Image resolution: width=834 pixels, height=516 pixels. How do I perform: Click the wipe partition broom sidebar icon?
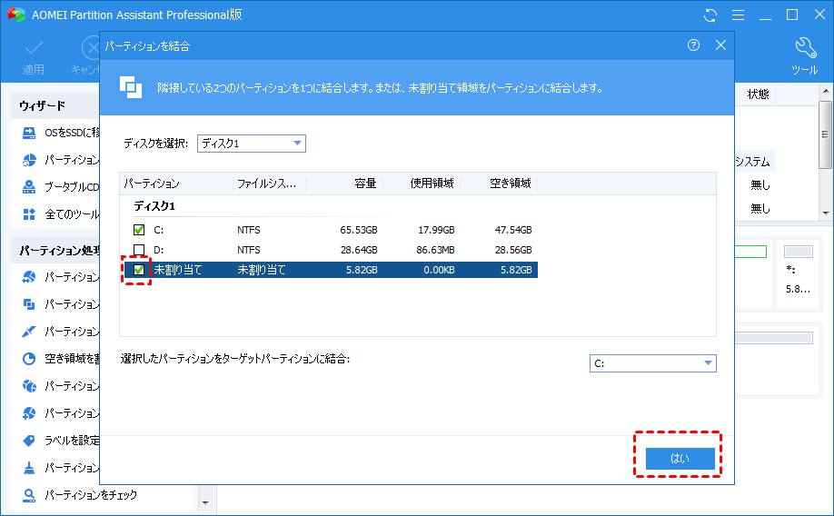coord(29,468)
